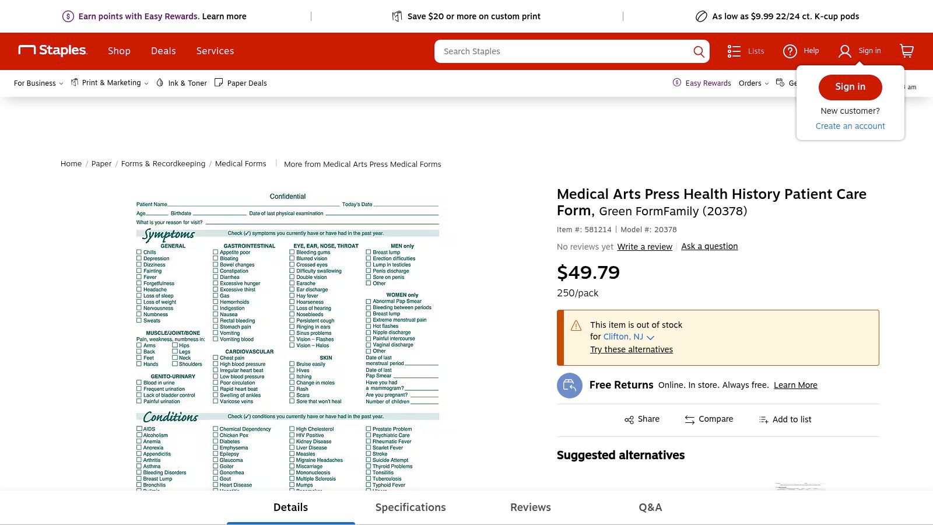Click the Add to list icon
Screen dimensions: 933x525
(x=763, y=419)
